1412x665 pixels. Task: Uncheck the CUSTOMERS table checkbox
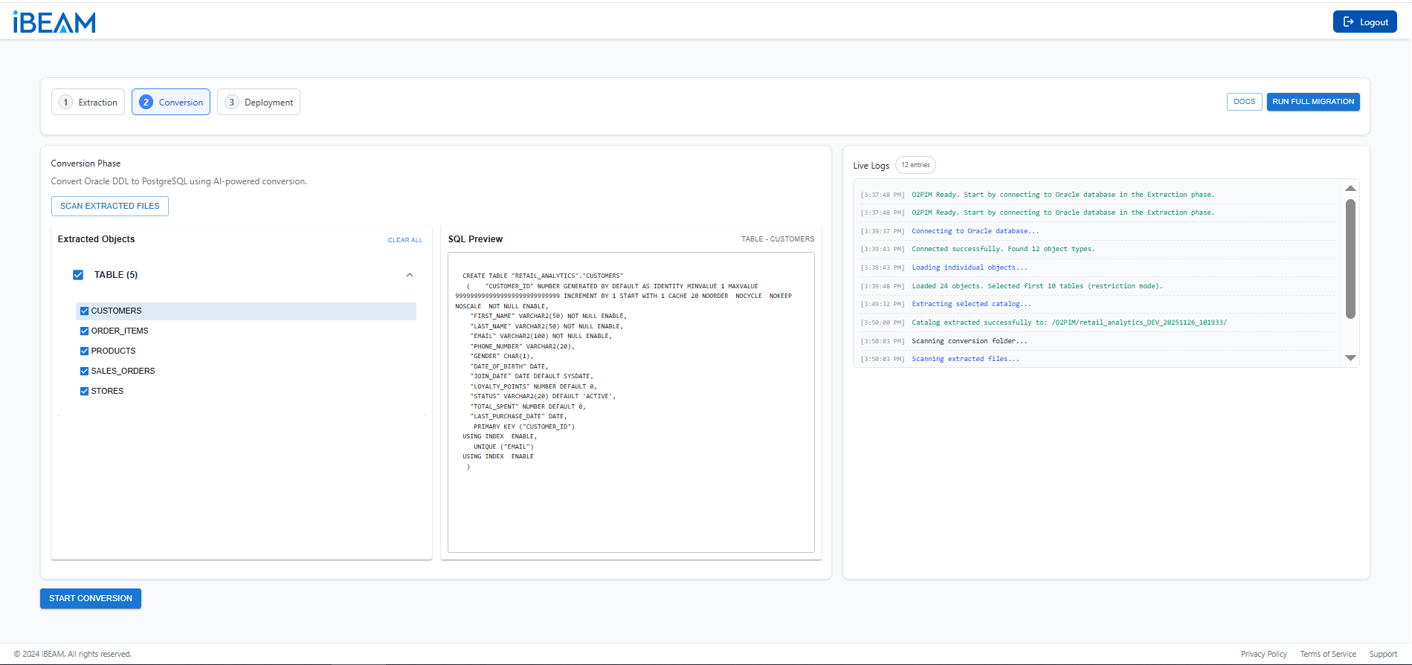(85, 311)
